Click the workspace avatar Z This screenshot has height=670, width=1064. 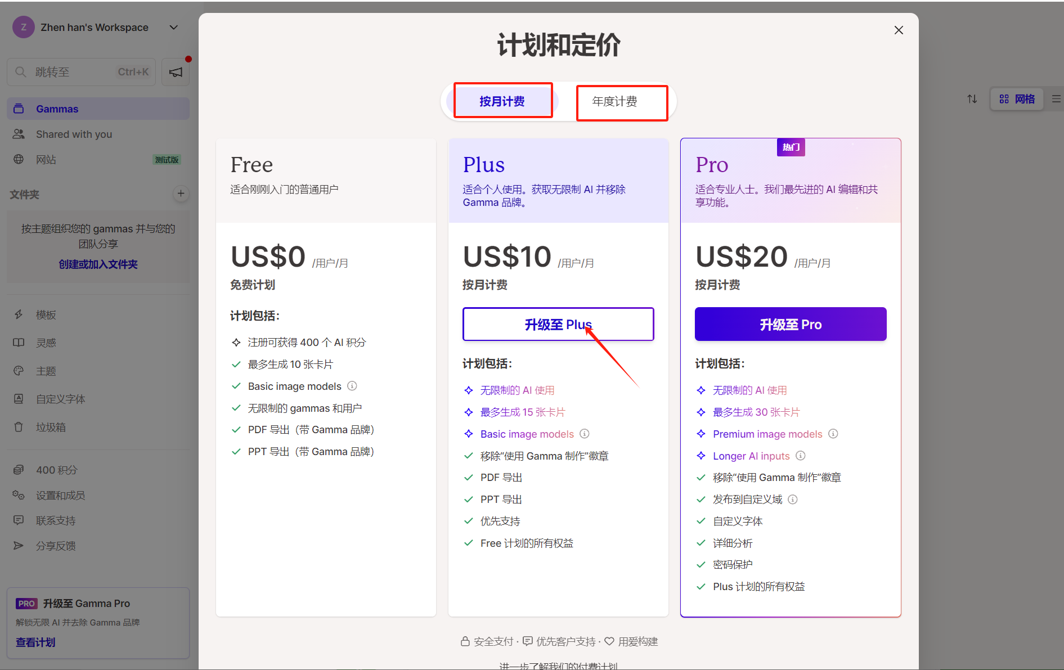24,27
